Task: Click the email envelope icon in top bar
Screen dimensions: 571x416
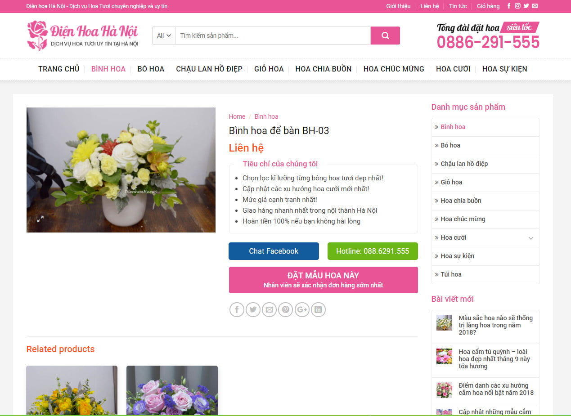Action: click(x=535, y=6)
